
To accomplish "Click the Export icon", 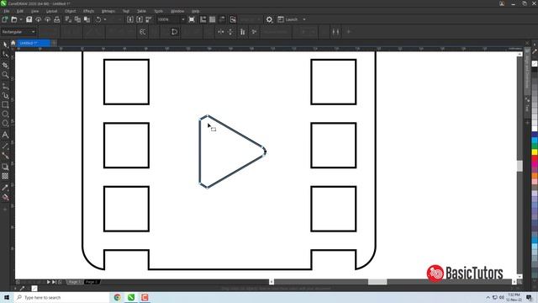I will pyautogui.click(x=140, y=19).
